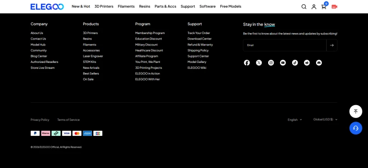Open the Military Discount link
The width and height of the screenshot is (368, 168).
[x=146, y=45]
